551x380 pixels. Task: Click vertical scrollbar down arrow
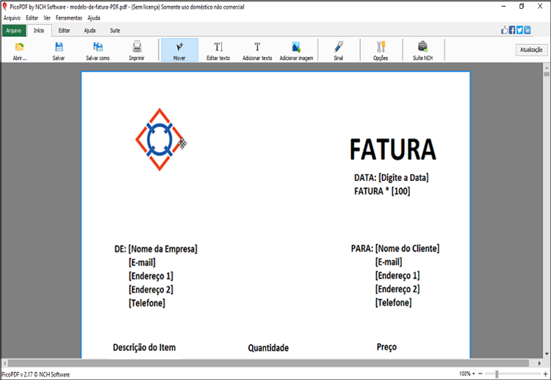coord(547,354)
